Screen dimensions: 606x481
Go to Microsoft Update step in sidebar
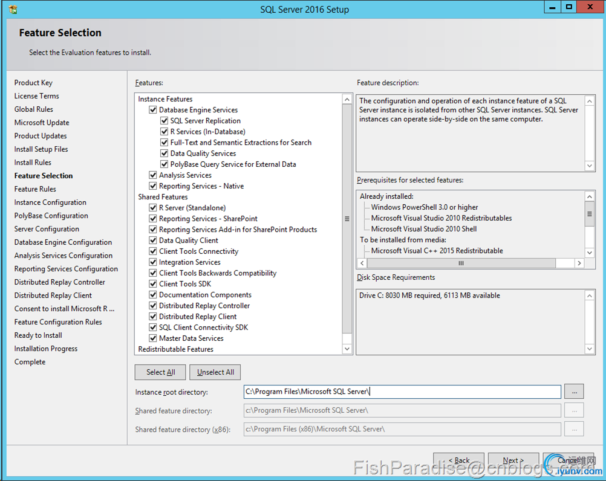[42, 123]
